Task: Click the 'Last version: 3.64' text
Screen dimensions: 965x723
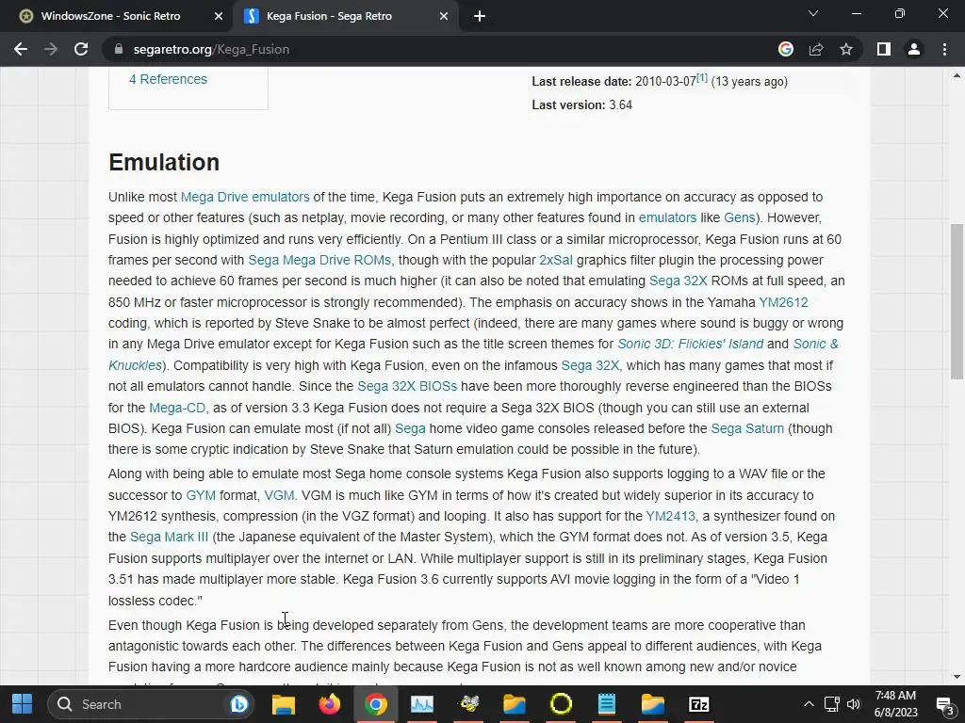Action: click(582, 105)
